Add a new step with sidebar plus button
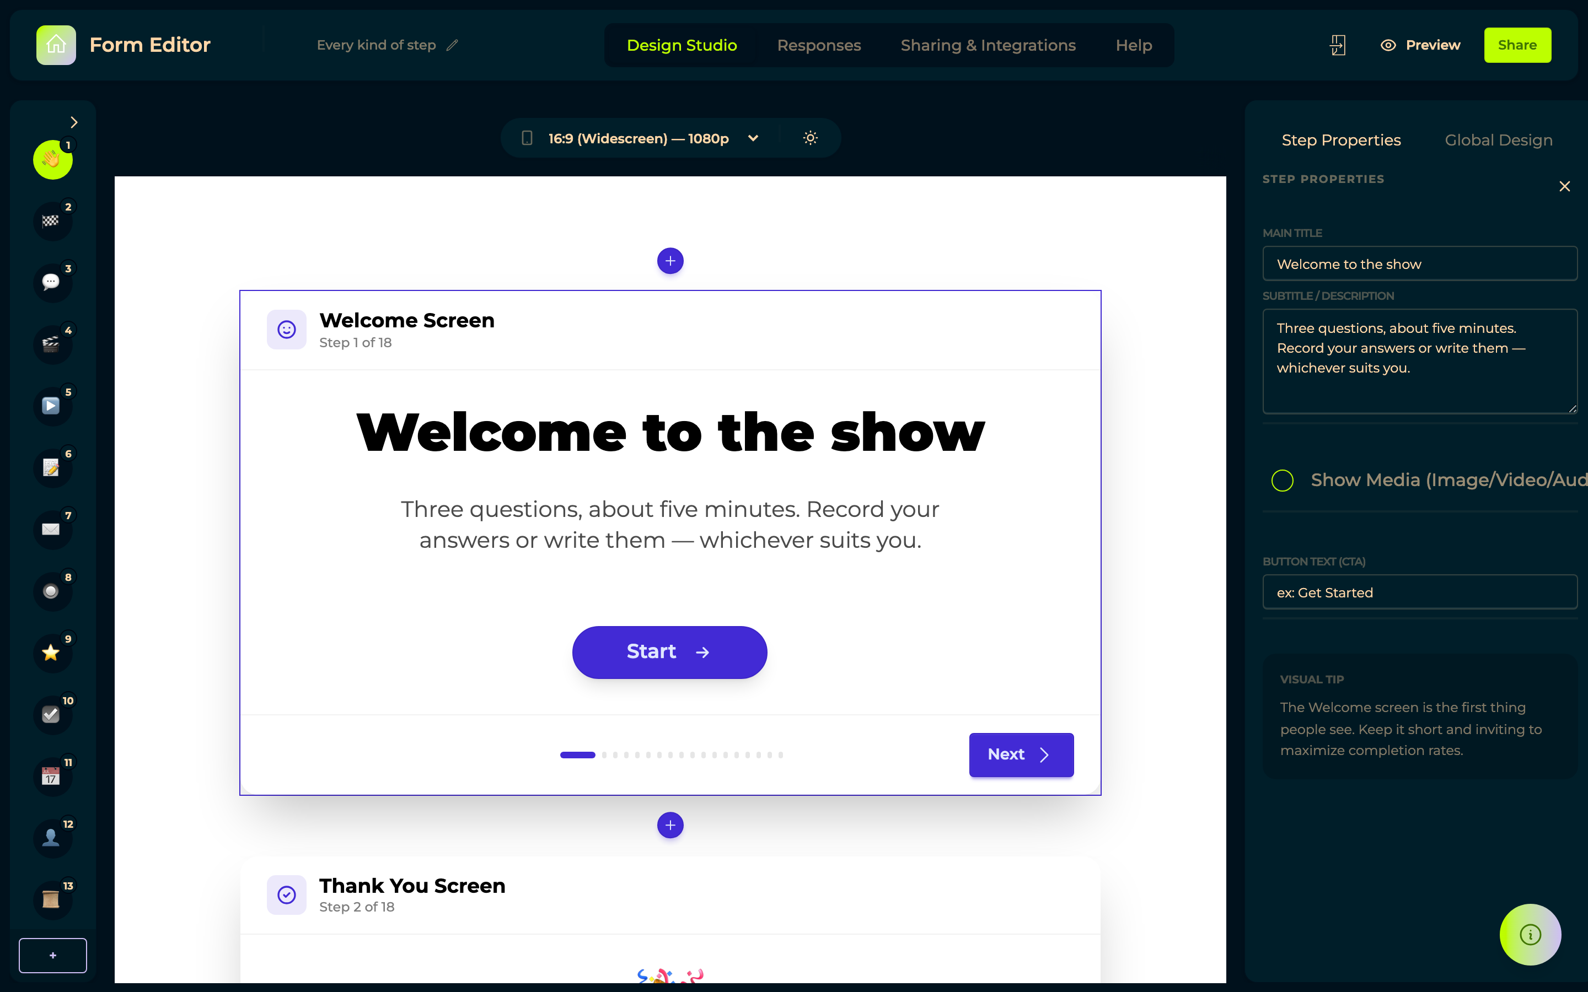 (52, 955)
